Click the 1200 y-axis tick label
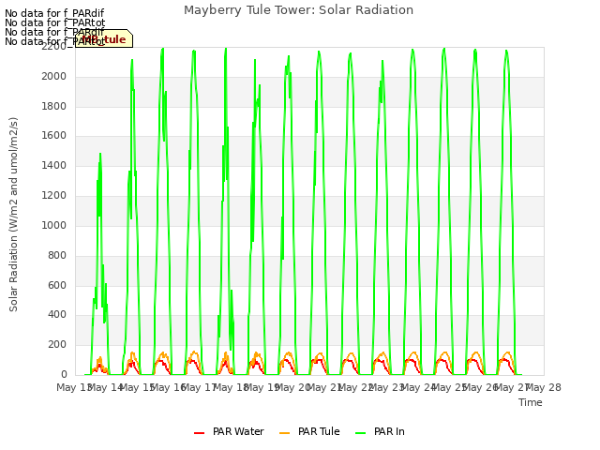Screen dimensions: 600x450 point(54,196)
